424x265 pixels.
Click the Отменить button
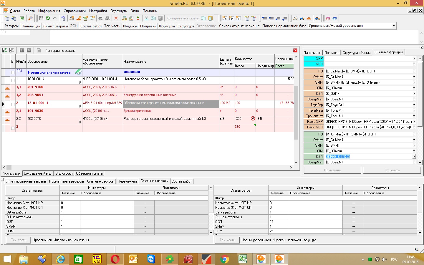(392, 170)
